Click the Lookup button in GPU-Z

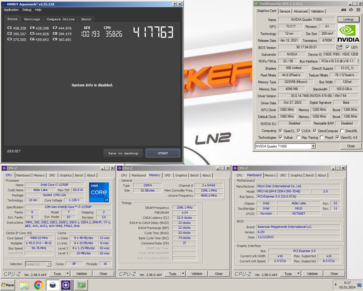click(x=348, y=19)
